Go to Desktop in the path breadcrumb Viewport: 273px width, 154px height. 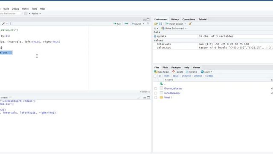coord(198,76)
